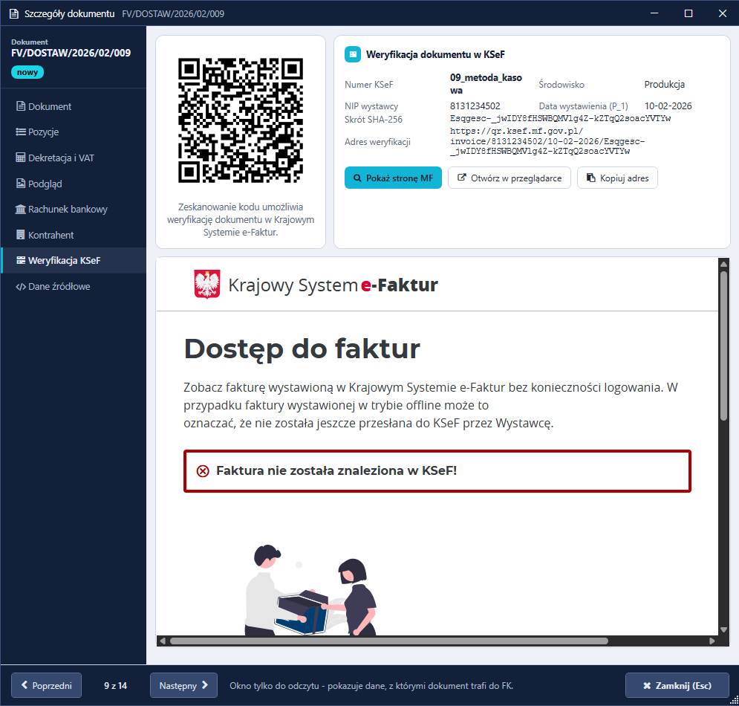Click the NIP value 8131234502

475,106
